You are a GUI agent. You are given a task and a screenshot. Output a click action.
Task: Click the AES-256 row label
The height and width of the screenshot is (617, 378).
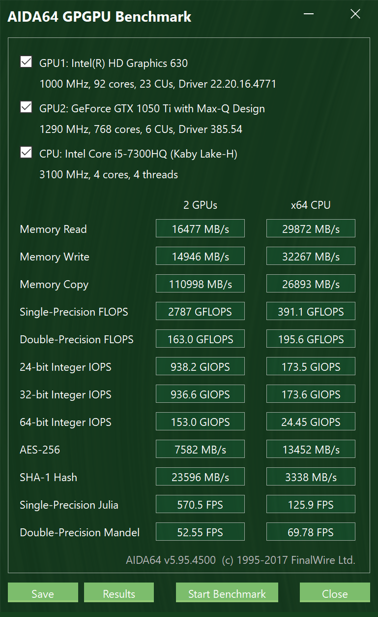click(40, 450)
